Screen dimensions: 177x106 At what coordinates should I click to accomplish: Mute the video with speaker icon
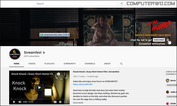pyautogui.click(x=20, y=102)
